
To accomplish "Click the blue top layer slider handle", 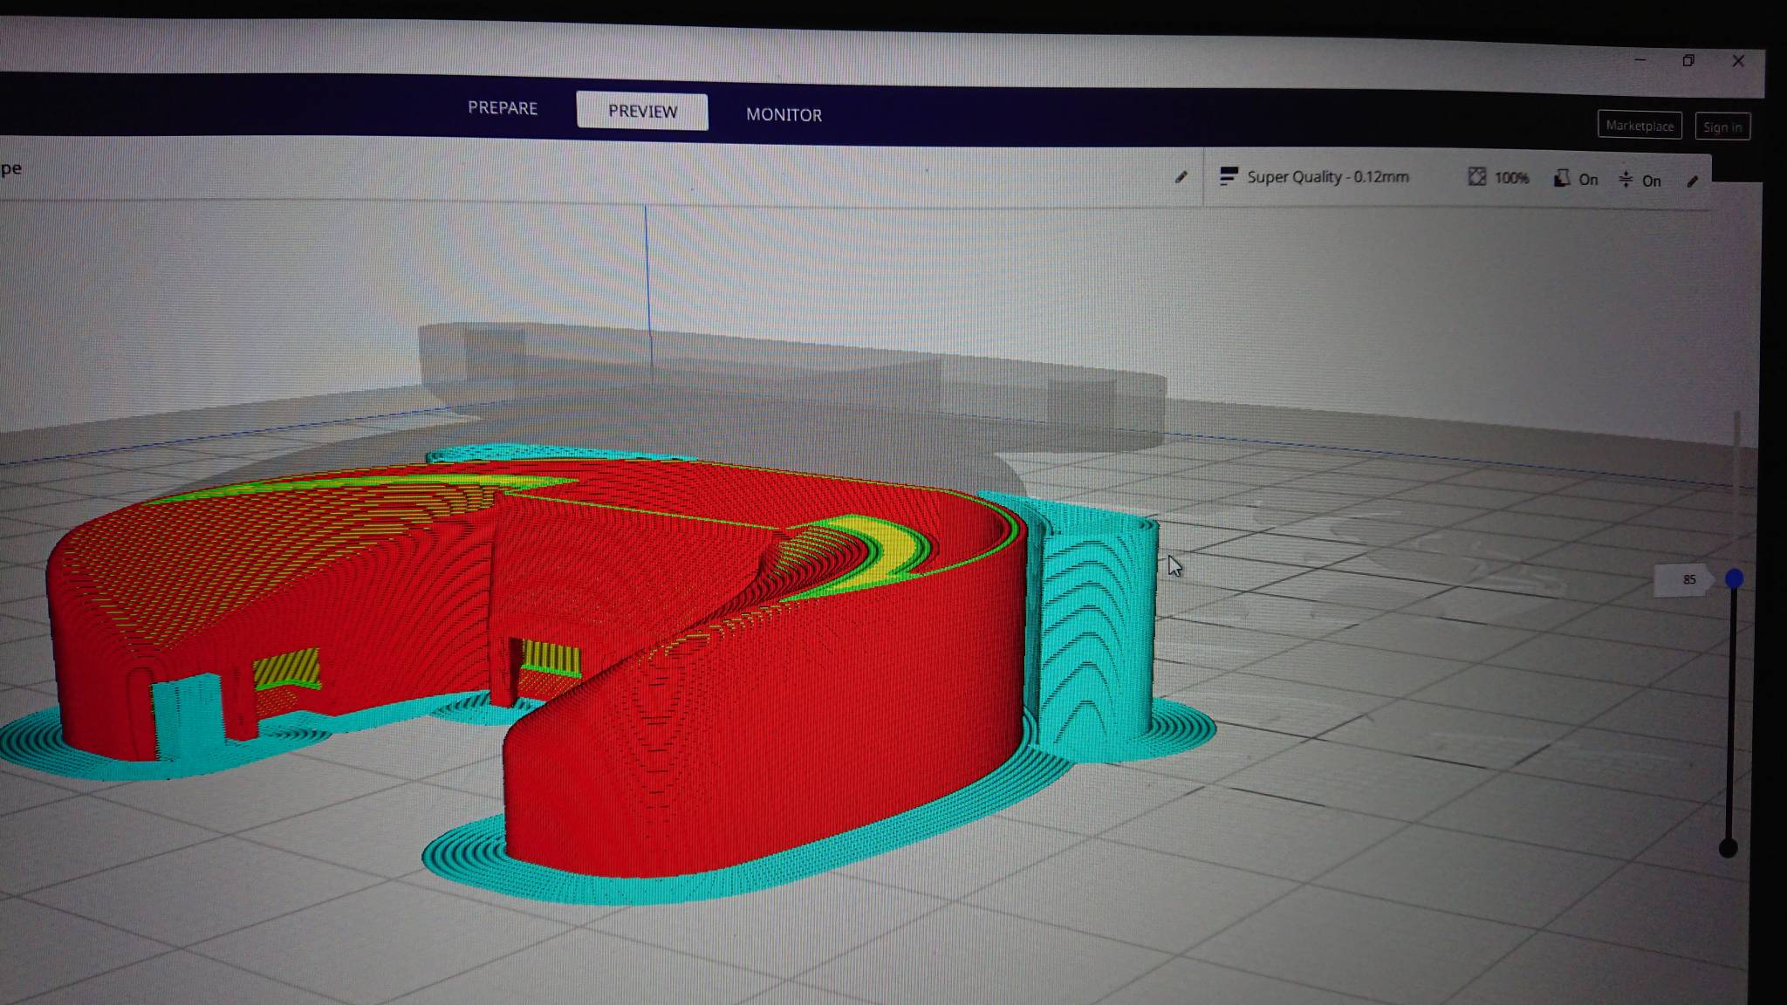I will coord(1734,578).
